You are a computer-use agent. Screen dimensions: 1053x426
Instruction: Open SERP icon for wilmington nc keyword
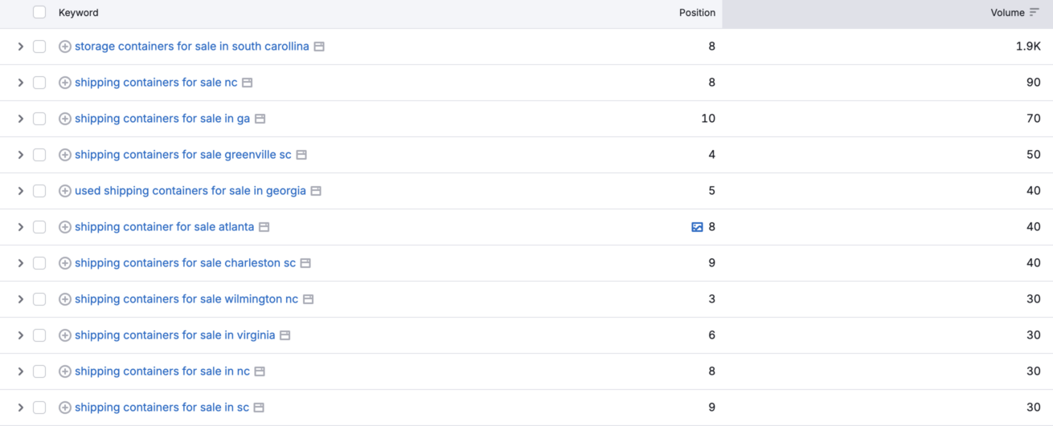coord(308,299)
